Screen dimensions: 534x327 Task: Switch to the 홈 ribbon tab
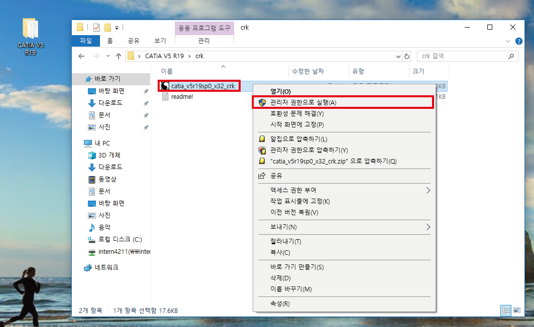point(110,41)
